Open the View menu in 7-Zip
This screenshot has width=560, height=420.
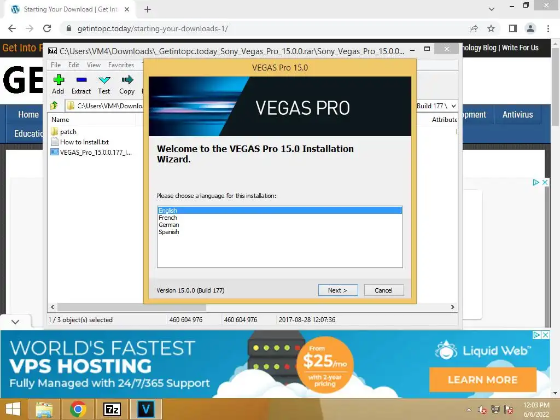[x=94, y=65]
